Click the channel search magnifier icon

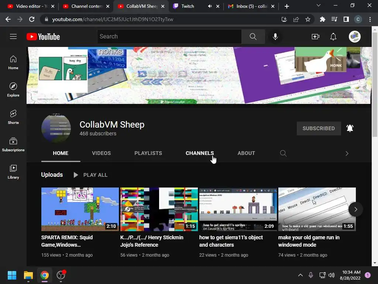(x=283, y=153)
